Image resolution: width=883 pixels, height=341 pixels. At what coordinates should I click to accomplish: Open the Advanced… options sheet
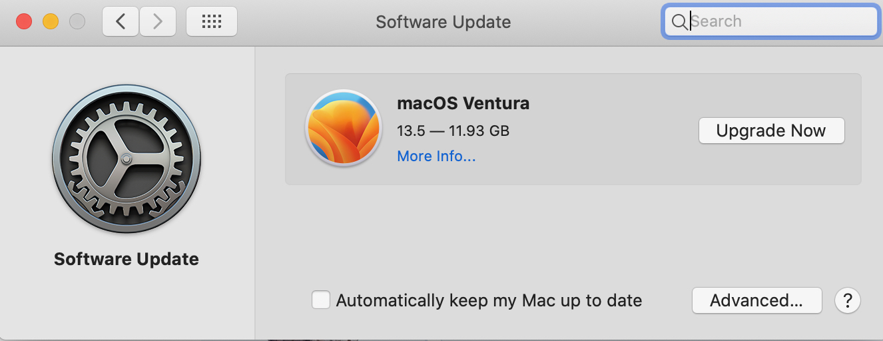tap(756, 300)
